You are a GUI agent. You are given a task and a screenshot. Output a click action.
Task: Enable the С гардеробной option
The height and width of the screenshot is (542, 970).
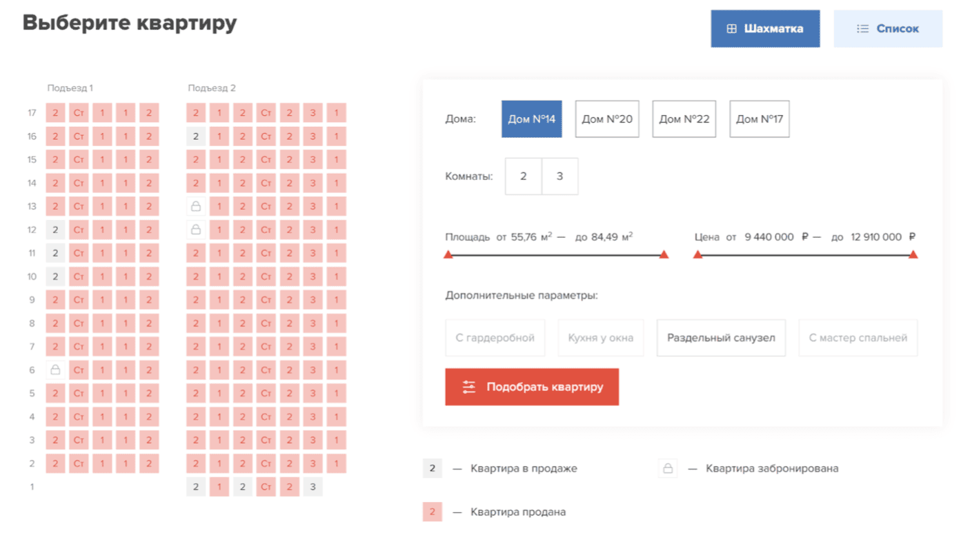click(495, 338)
